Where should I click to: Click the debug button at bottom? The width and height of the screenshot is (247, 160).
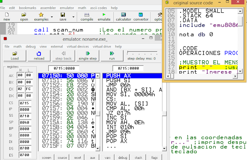(123, 157)
